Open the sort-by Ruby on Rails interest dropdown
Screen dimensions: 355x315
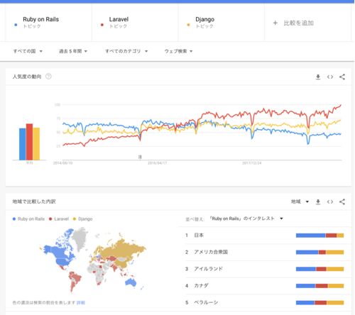pyautogui.click(x=246, y=219)
